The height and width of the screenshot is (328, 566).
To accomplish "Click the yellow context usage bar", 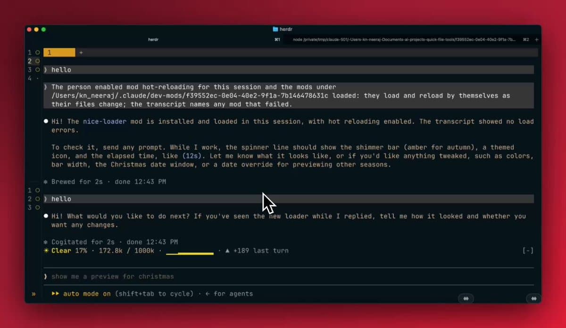I will click(x=190, y=253).
